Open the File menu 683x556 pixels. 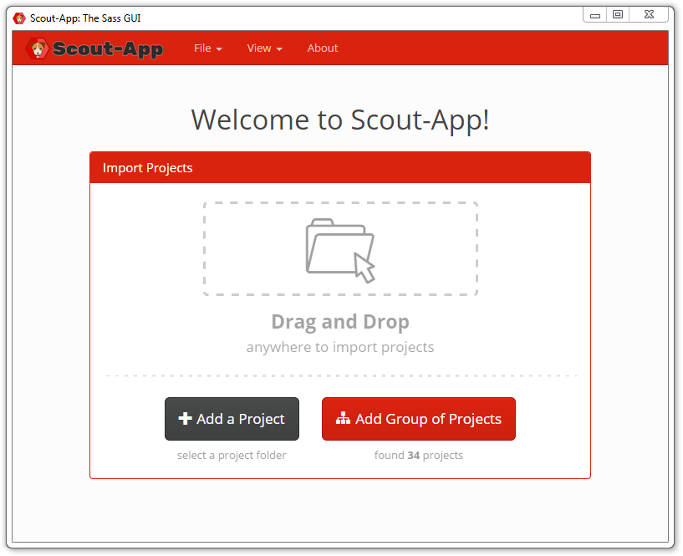click(208, 48)
